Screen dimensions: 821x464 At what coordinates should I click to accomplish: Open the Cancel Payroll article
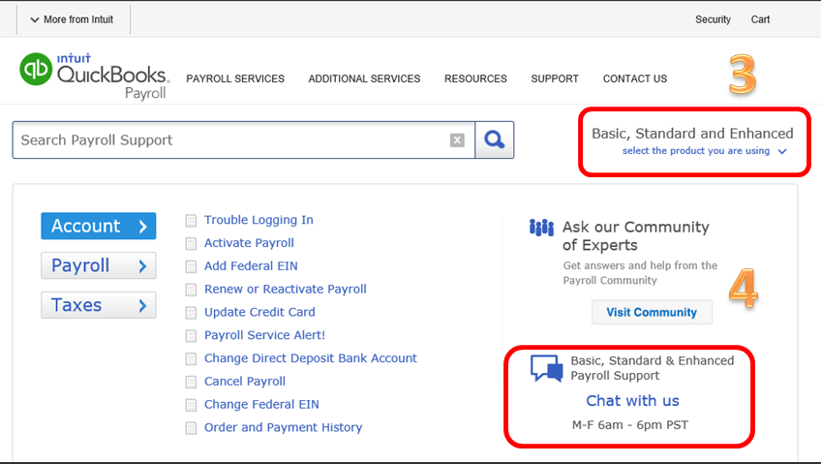point(245,382)
